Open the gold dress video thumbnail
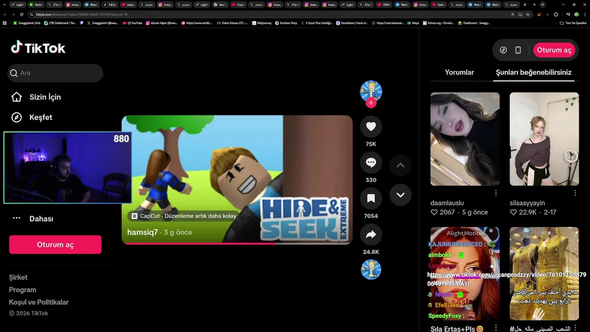Screen dimensions: 590x332 pos(544,273)
